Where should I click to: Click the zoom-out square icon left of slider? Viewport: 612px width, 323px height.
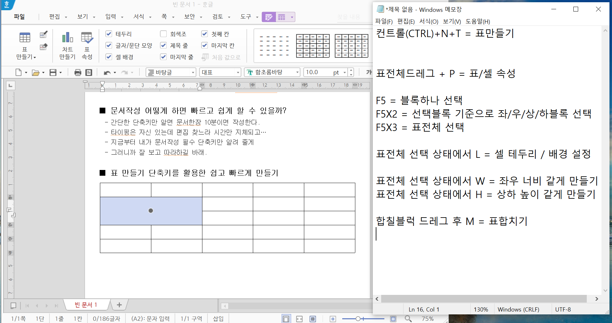(x=333, y=319)
